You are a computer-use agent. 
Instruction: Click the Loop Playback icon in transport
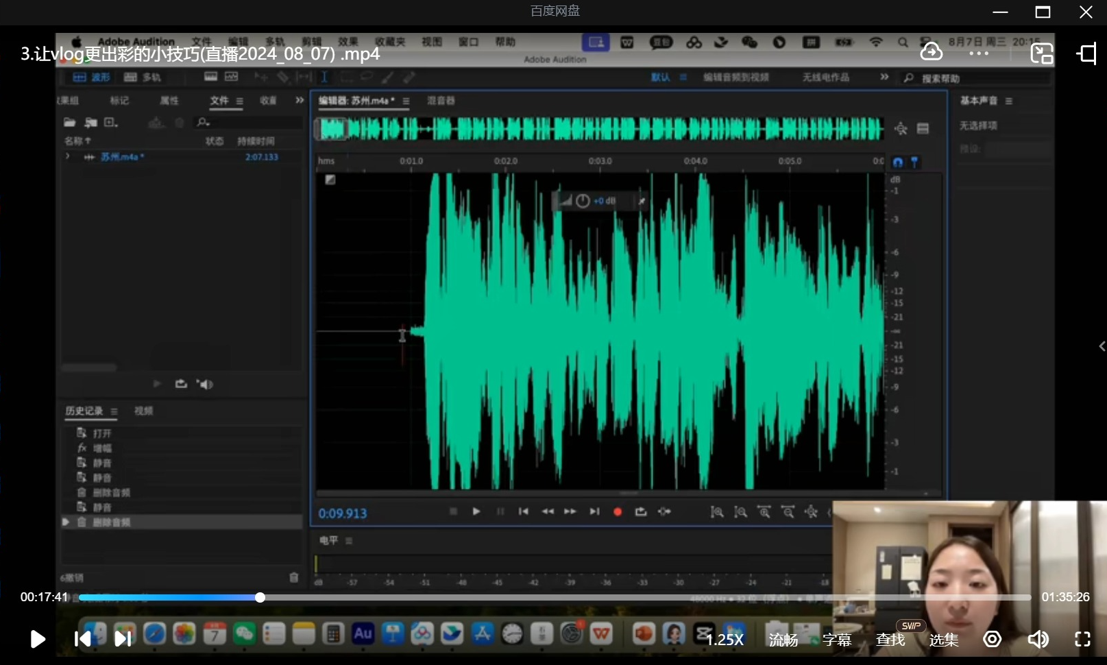coord(641,511)
